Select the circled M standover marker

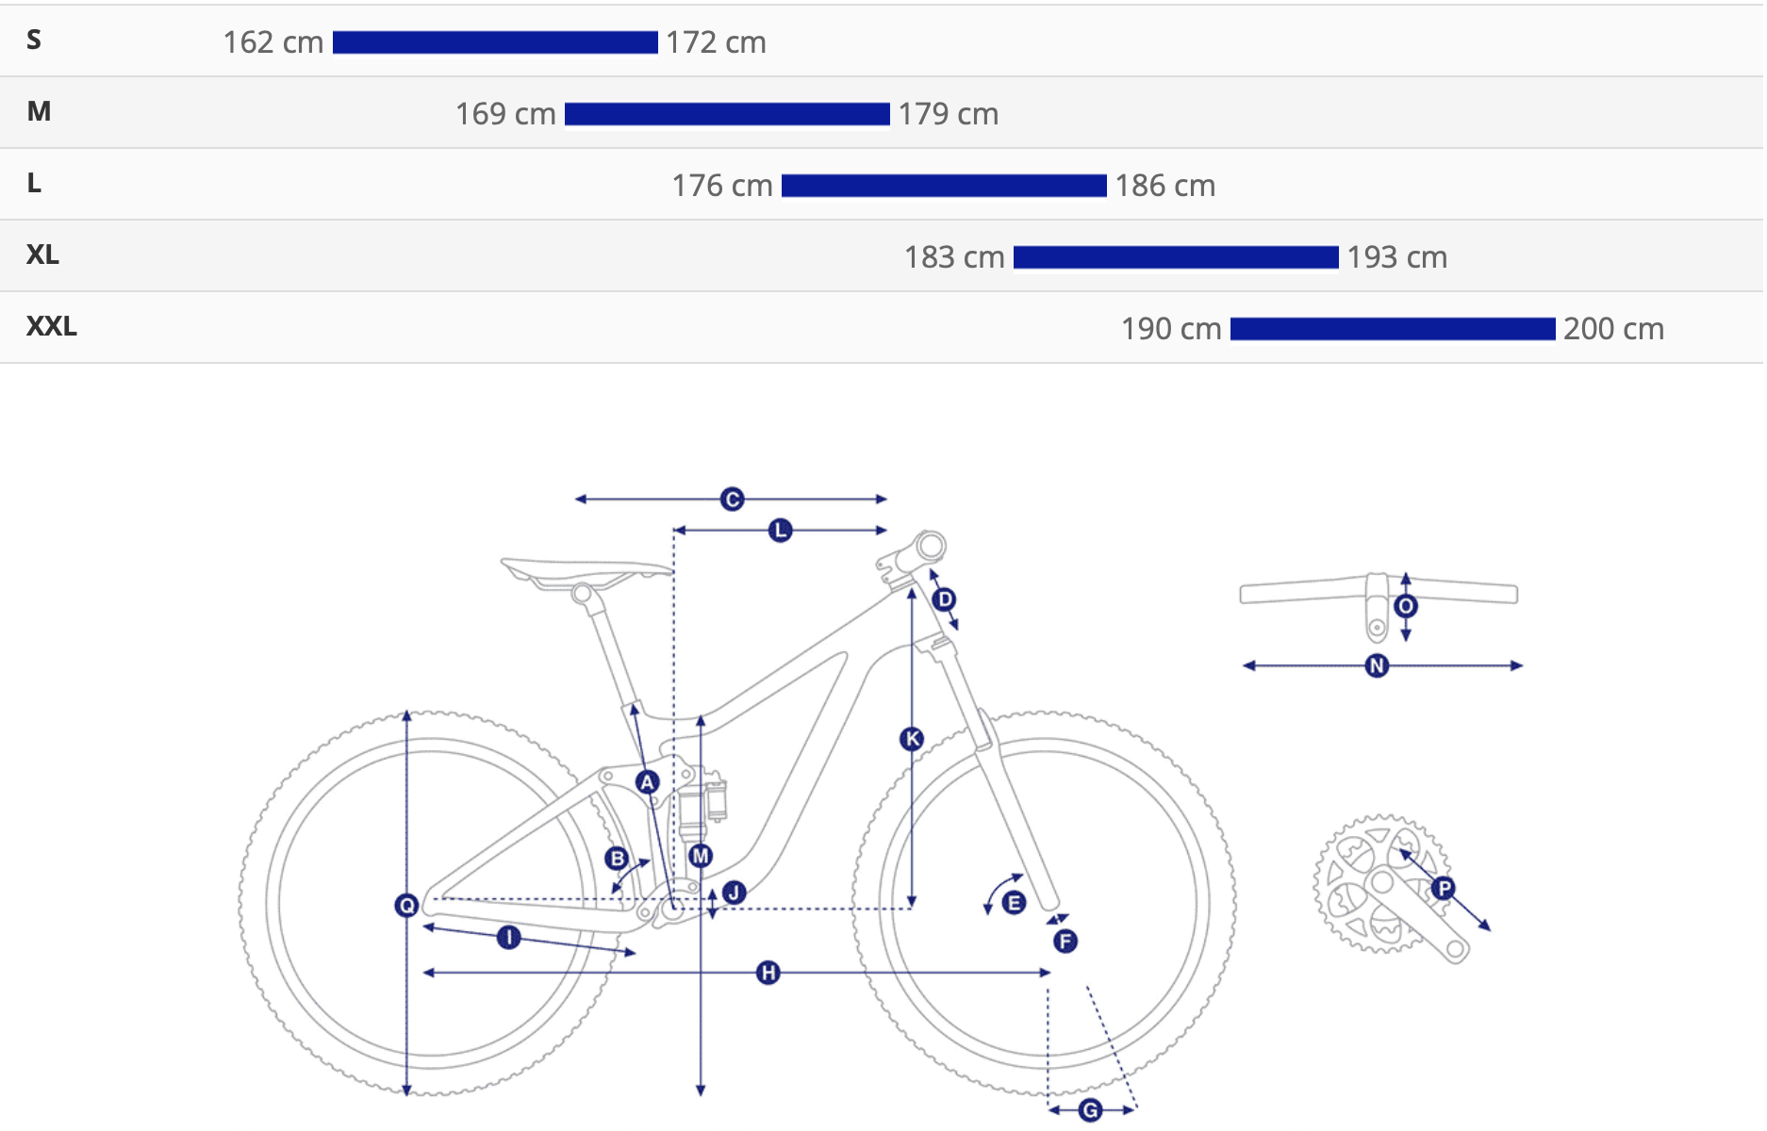[x=701, y=856]
